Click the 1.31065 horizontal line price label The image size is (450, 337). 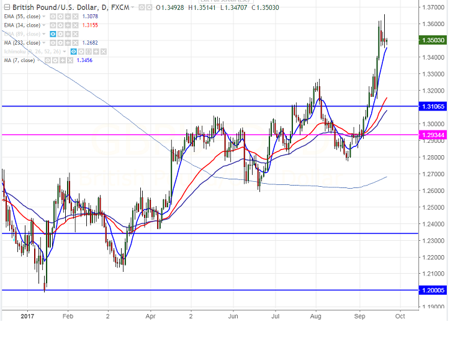tap(433, 107)
